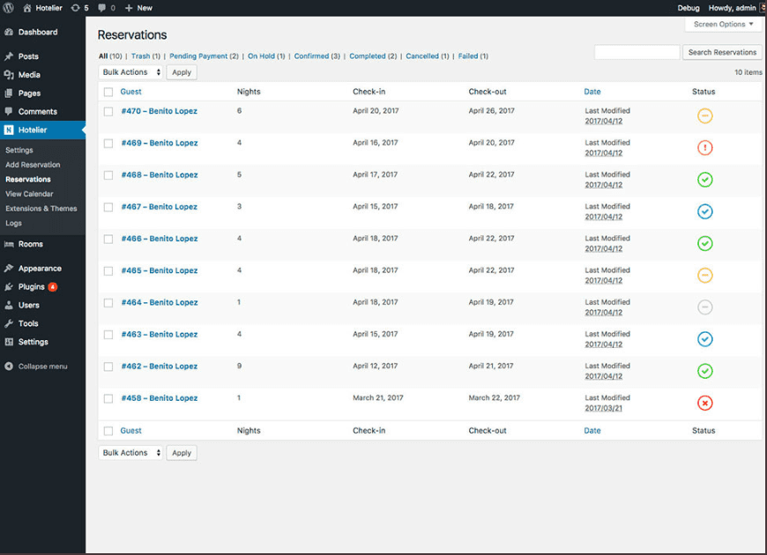Click the Rooms bed icon
Screen dimensions: 767x555
[9, 244]
